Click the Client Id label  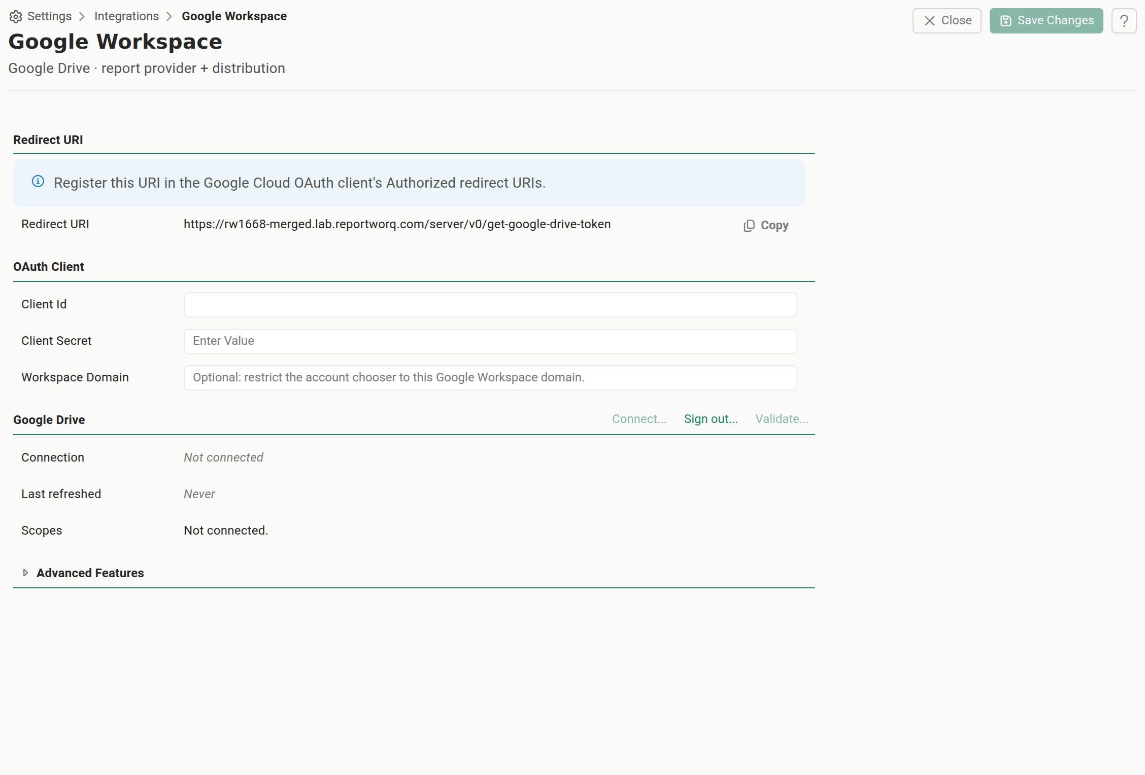click(x=44, y=304)
